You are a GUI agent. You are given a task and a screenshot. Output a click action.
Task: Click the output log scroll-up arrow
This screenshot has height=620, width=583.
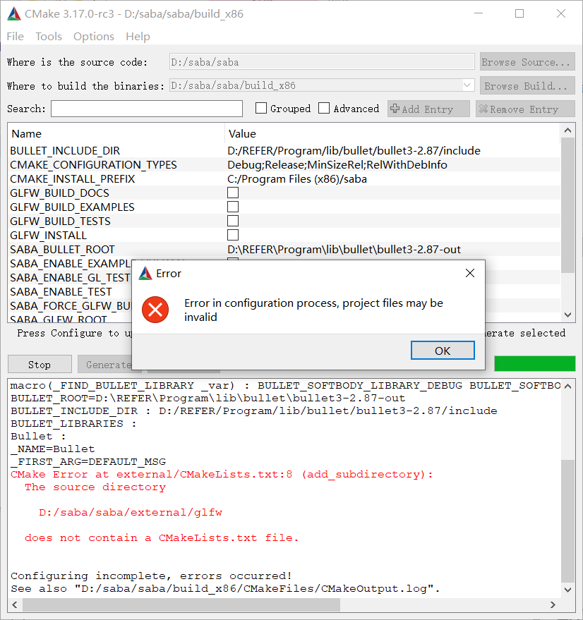[567, 387]
